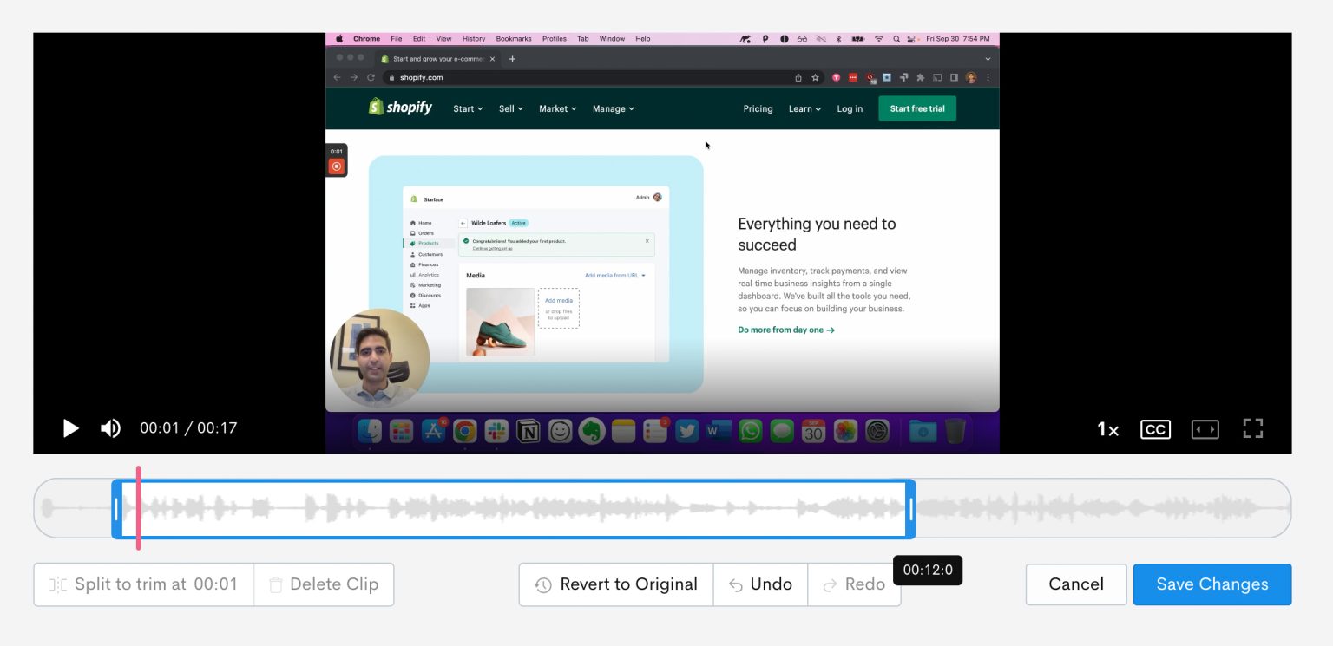Open the Learn dropdown menu
The height and width of the screenshot is (646, 1333).
803,108
